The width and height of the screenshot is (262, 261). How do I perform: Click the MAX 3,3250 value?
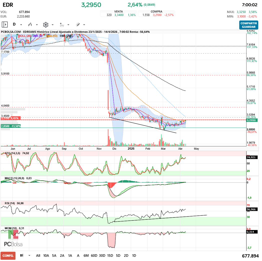pos(241,12)
